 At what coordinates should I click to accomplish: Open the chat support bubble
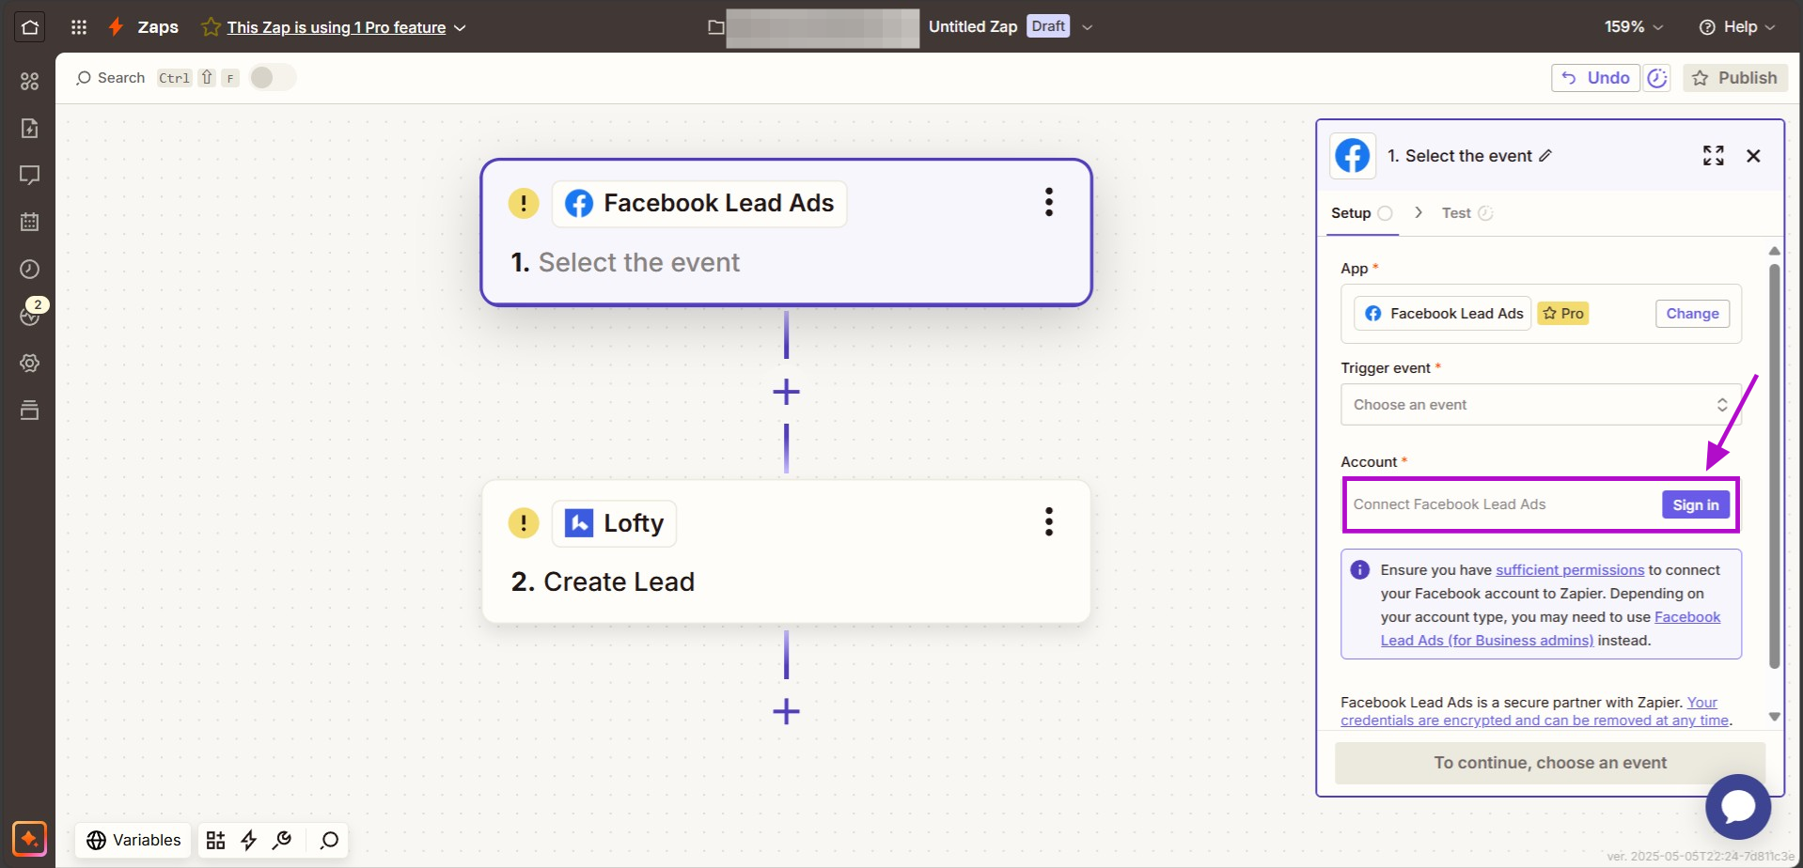[x=1737, y=806]
